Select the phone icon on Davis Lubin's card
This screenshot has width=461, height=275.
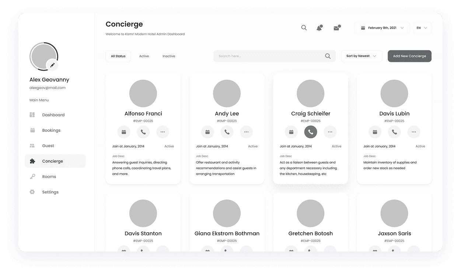tap(394, 132)
